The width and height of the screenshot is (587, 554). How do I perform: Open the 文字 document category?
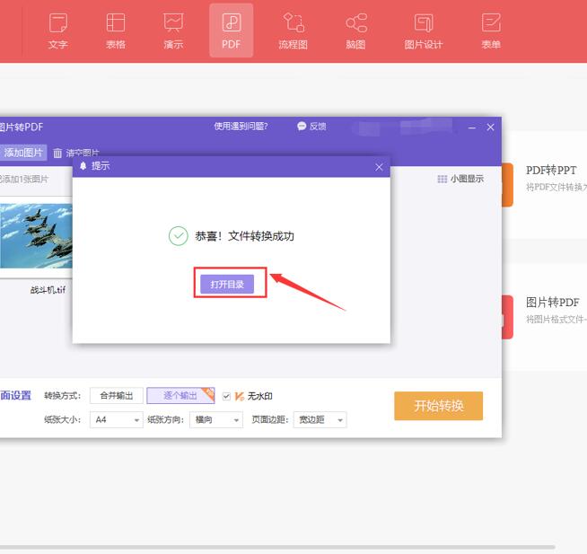58,31
